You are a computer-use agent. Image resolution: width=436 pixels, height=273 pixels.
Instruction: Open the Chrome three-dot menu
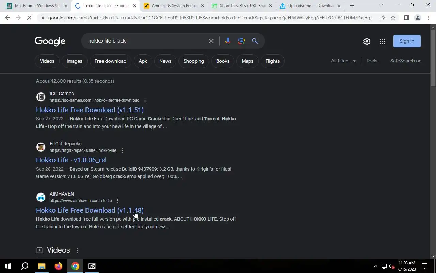429,18
